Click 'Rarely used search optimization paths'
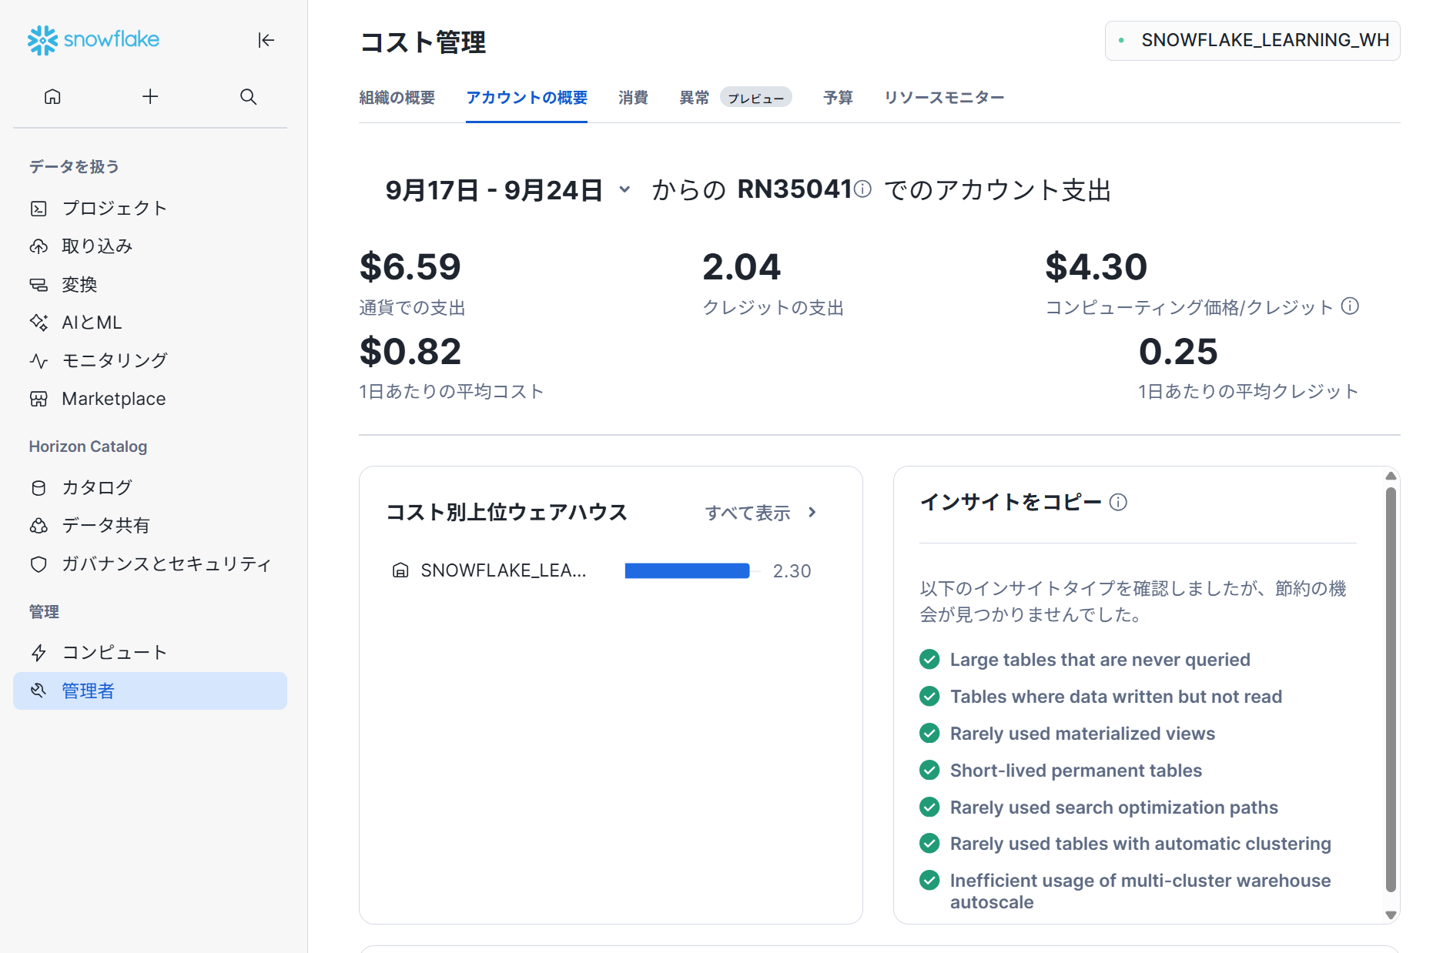 coord(1114,808)
